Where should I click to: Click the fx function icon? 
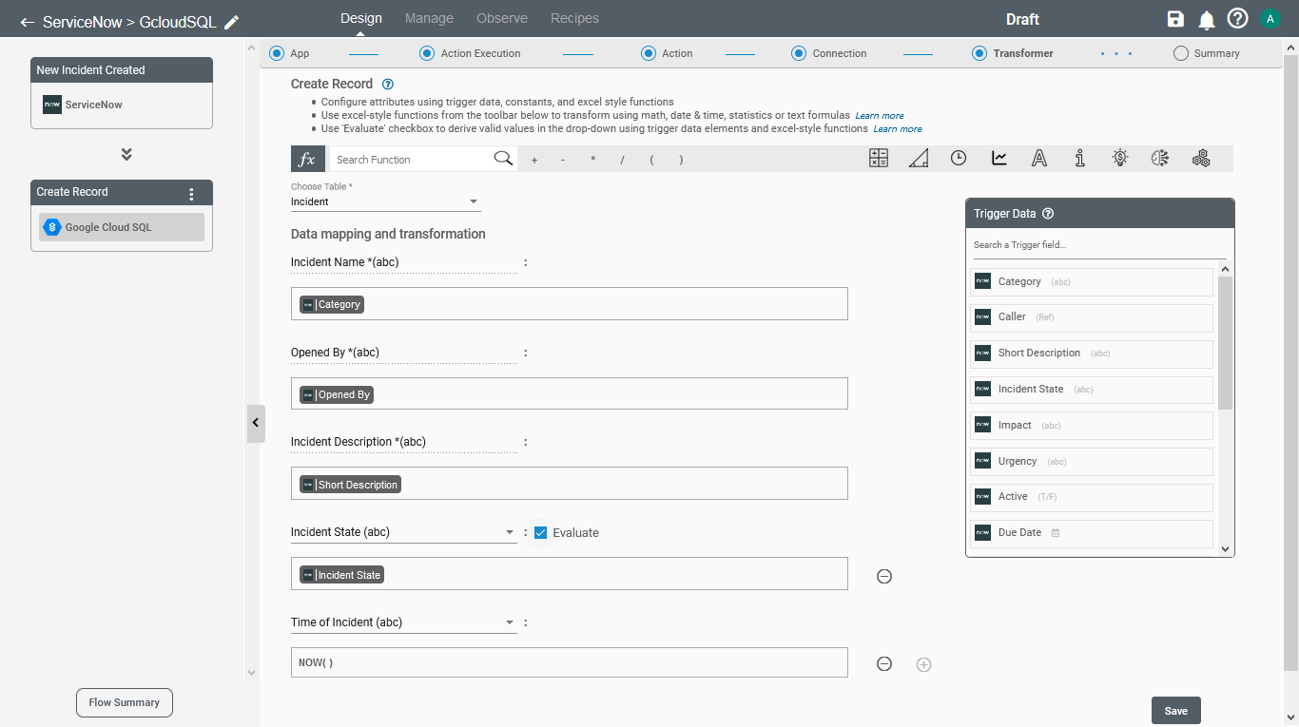click(308, 159)
